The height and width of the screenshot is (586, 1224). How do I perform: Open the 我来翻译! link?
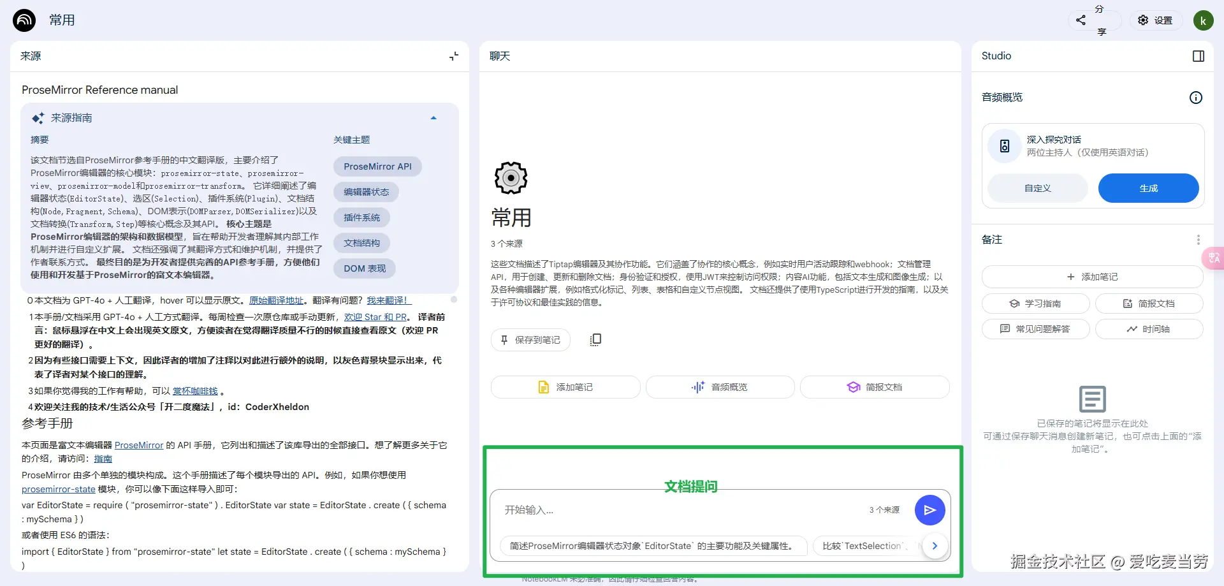click(389, 300)
